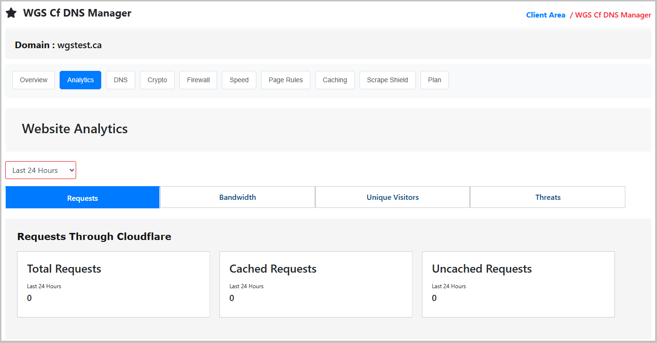Switch to the Bandwidth tab
The width and height of the screenshot is (657, 343).
[237, 197]
